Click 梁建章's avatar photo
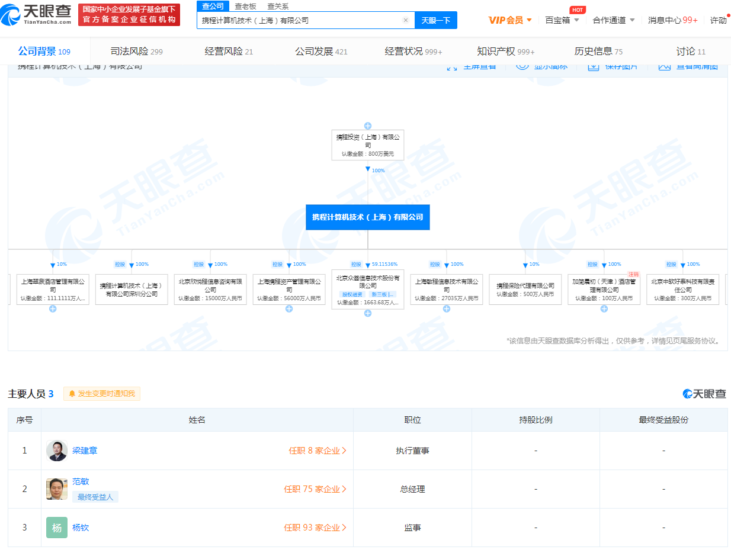The width and height of the screenshot is (731, 553). click(57, 451)
